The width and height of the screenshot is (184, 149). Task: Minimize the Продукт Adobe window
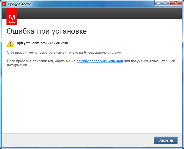(x=158, y=3)
